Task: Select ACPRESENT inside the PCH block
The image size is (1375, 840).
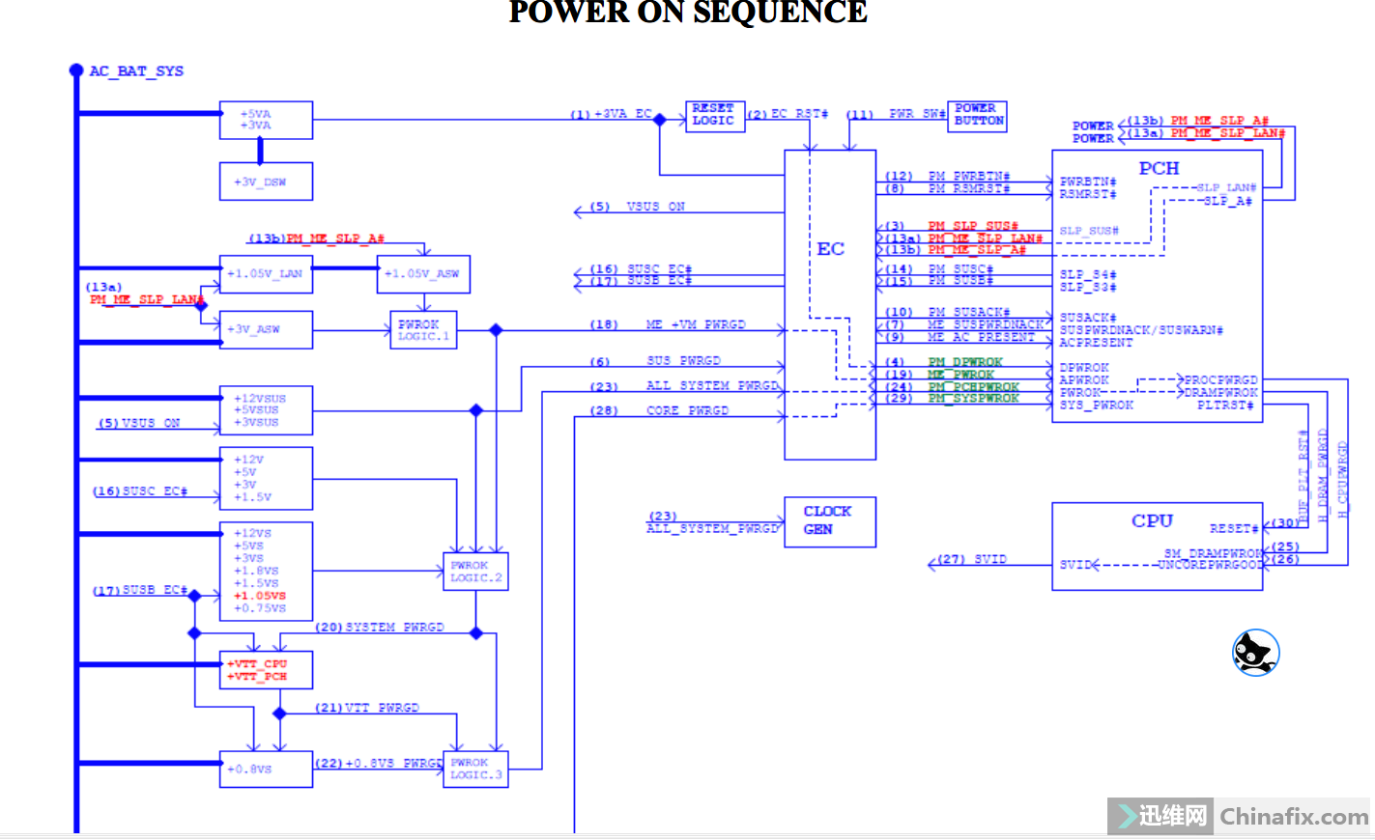Action: pyautogui.click(x=1096, y=343)
